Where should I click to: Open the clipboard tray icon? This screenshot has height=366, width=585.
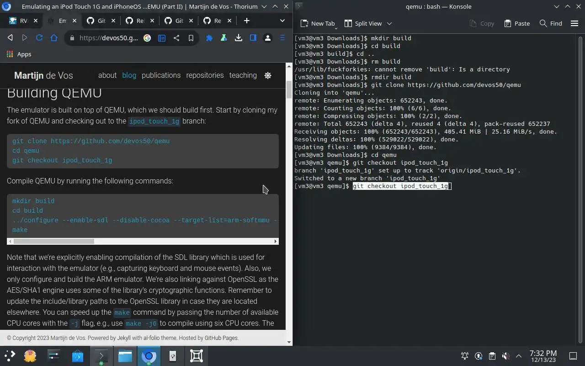tap(492, 356)
